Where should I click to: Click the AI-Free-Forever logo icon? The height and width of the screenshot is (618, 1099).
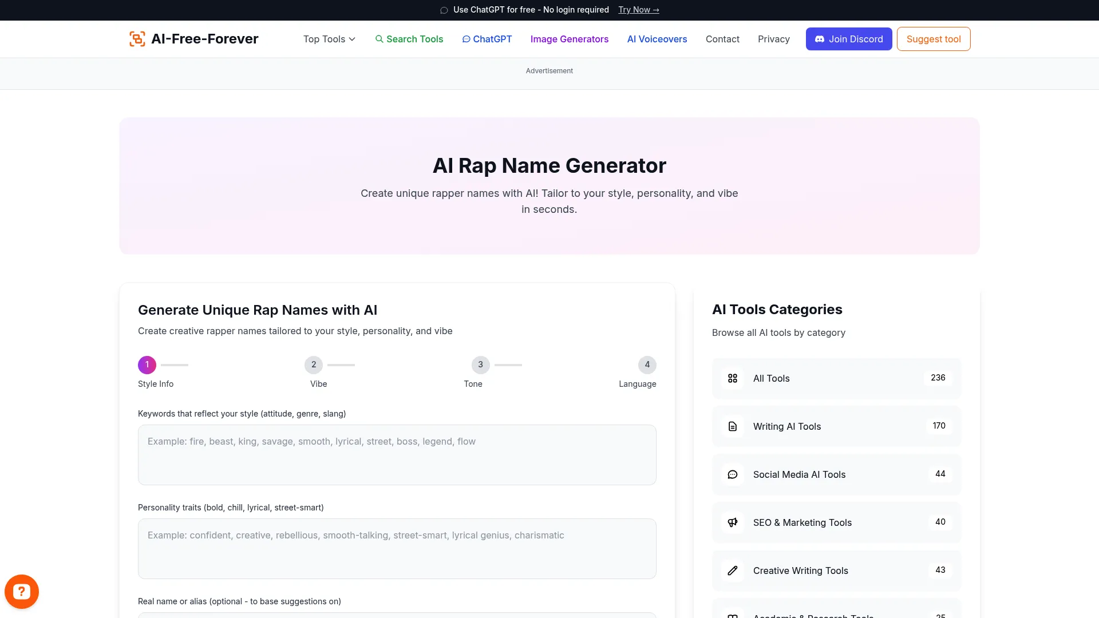[x=137, y=38]
